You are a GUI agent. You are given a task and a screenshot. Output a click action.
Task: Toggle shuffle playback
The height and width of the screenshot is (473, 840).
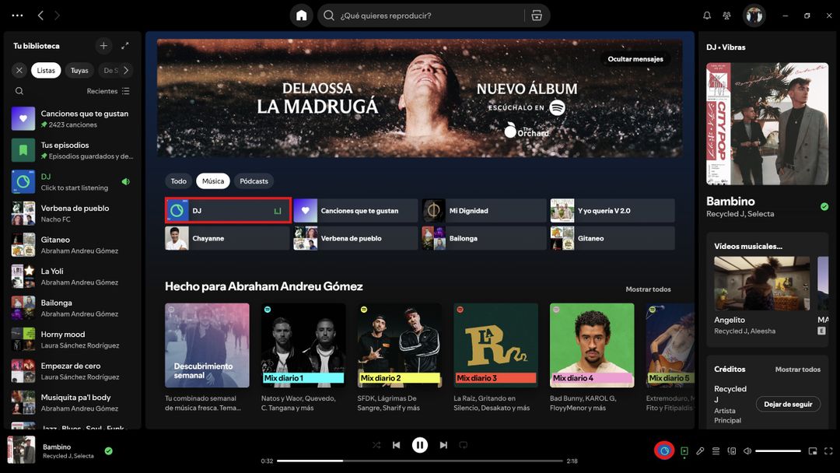click(374, 445)
